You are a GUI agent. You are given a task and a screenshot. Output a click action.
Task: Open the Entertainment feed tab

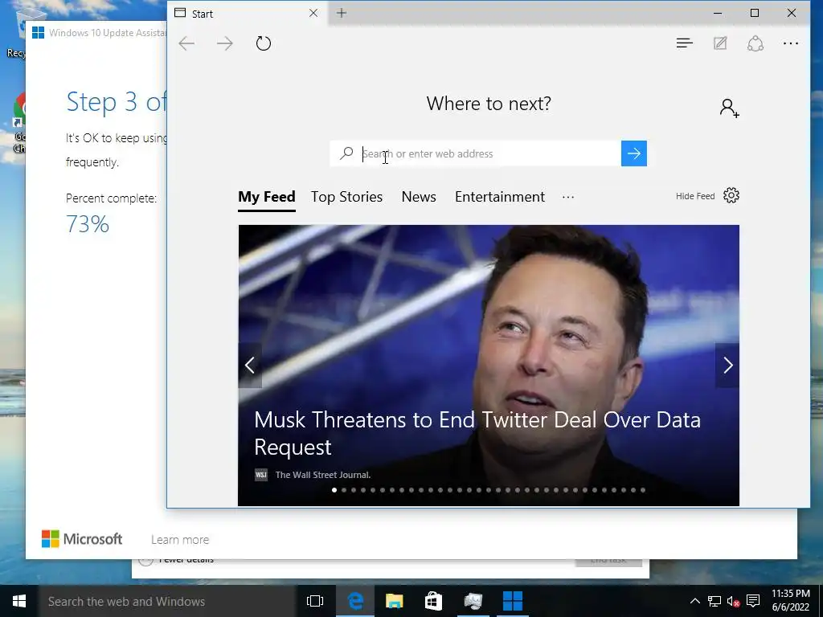click(500, 197)
